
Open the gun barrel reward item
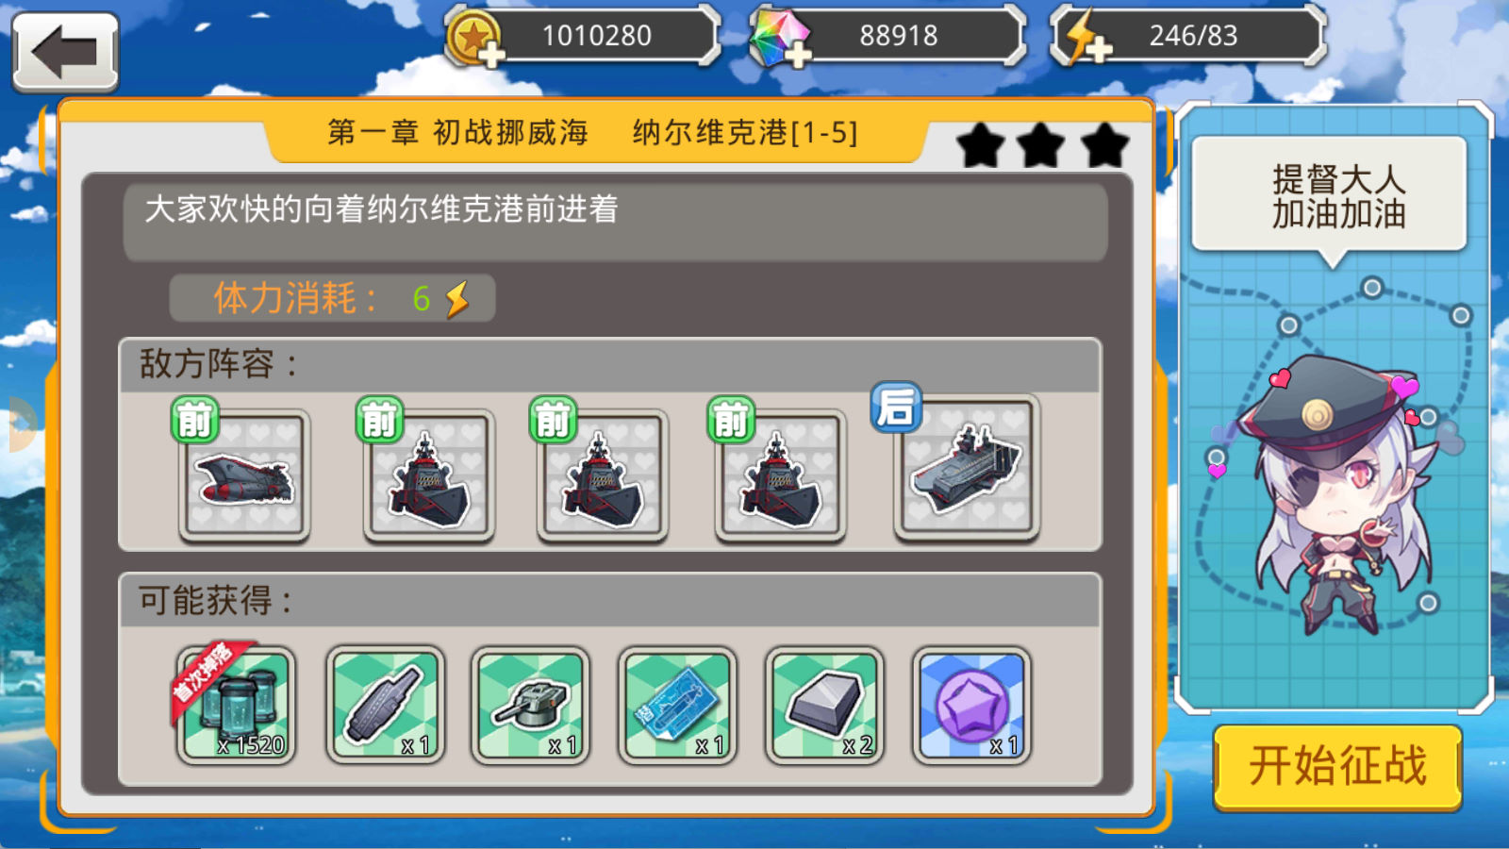tap(385, 705)
